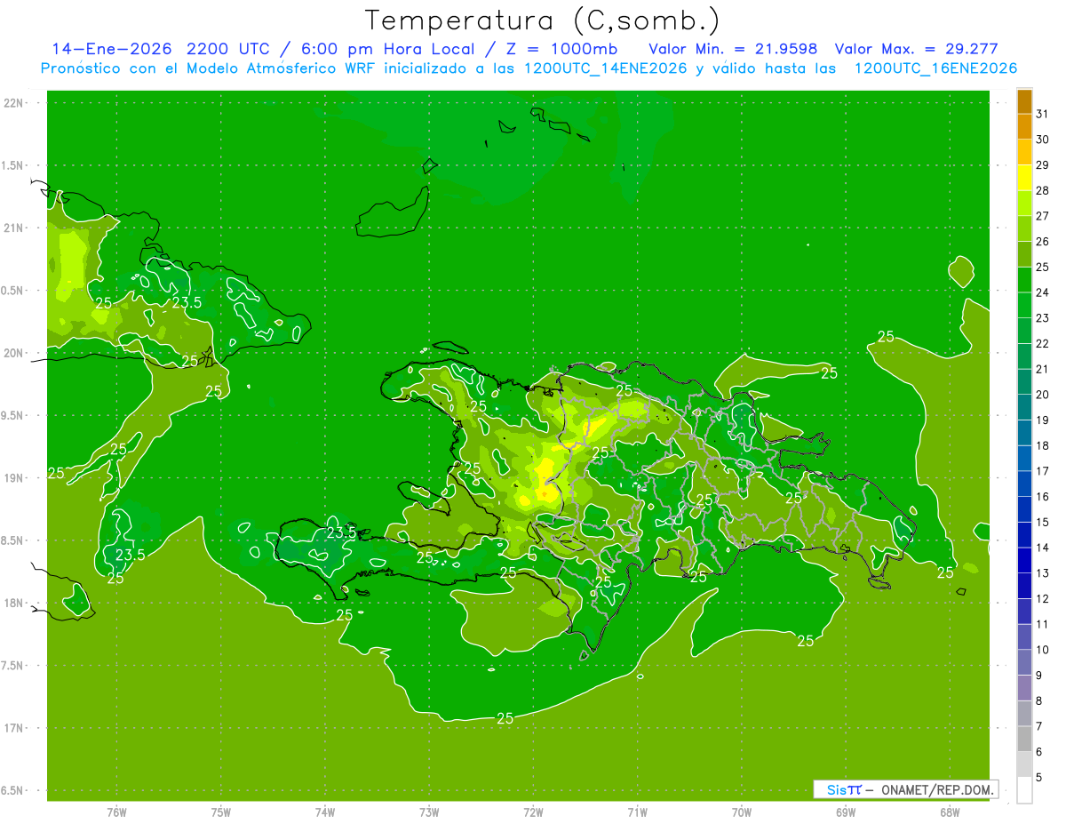Click the 23.5 contour label over Cuba
1066x824 pixels.
[x=187, y=302]
